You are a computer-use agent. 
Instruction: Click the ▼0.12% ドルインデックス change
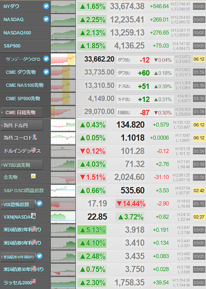(92, 151)
